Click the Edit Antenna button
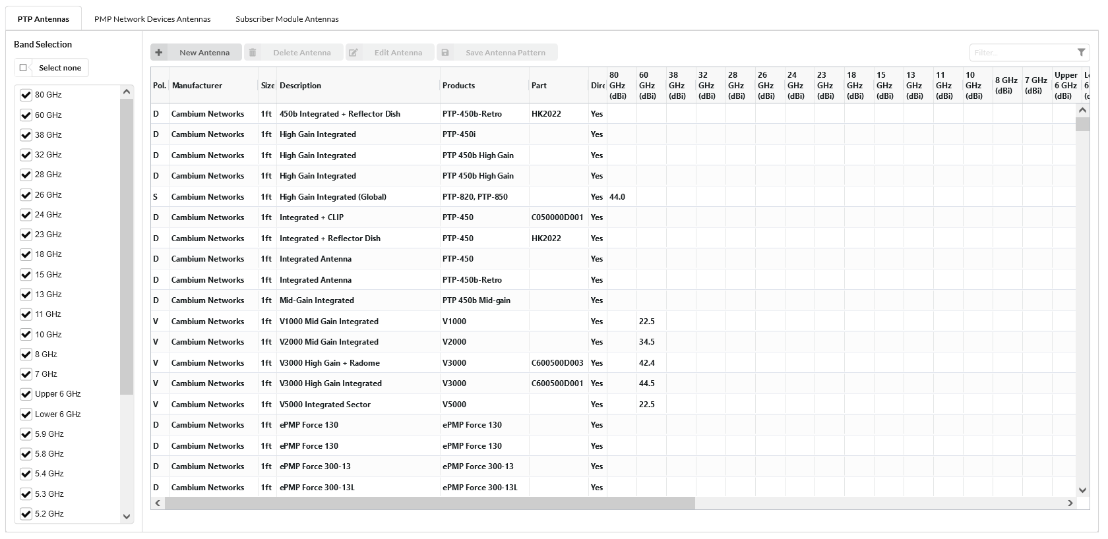1108x539 pixels. [x=390, y=53]
